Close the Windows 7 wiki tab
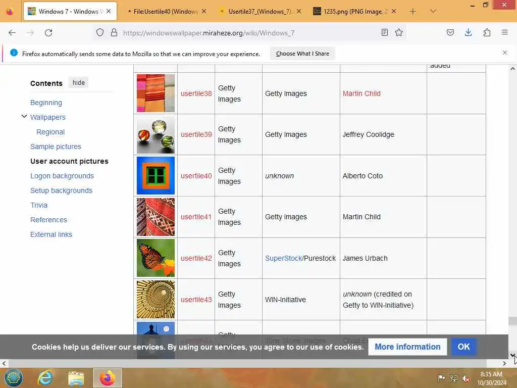Image resolution: width=517 pixels, height=388 pixels. click(x=109, y=11)
